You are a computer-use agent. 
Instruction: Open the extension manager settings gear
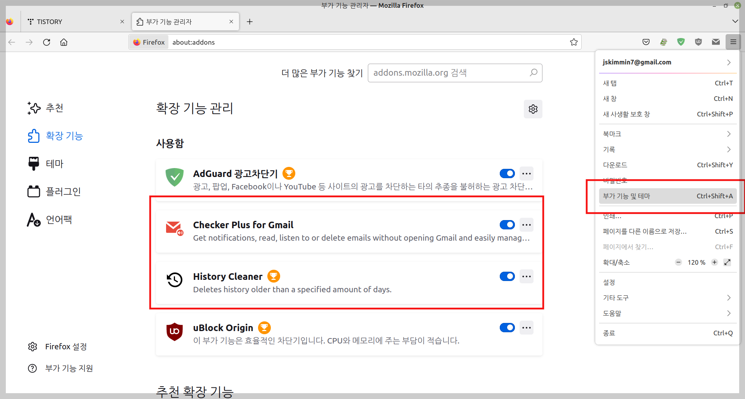coord(533,109)
